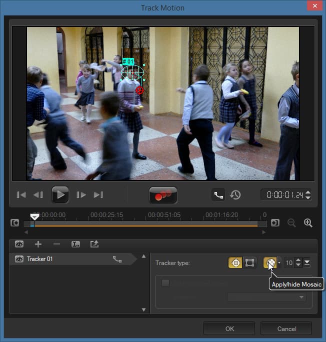Tick the disabled checkbox under Tracker type

pos(165,283)
